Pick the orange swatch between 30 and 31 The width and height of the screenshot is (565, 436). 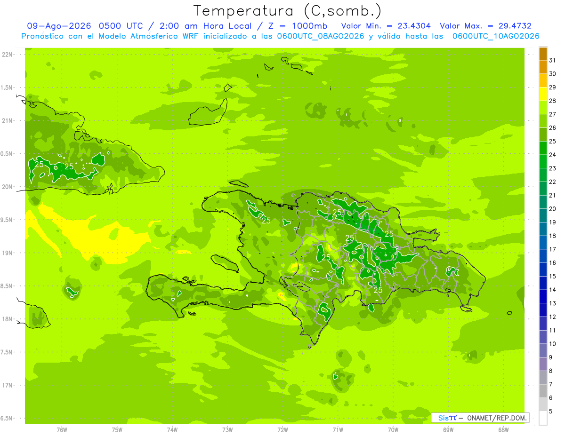pyautogui.click(x=543, y=67)
